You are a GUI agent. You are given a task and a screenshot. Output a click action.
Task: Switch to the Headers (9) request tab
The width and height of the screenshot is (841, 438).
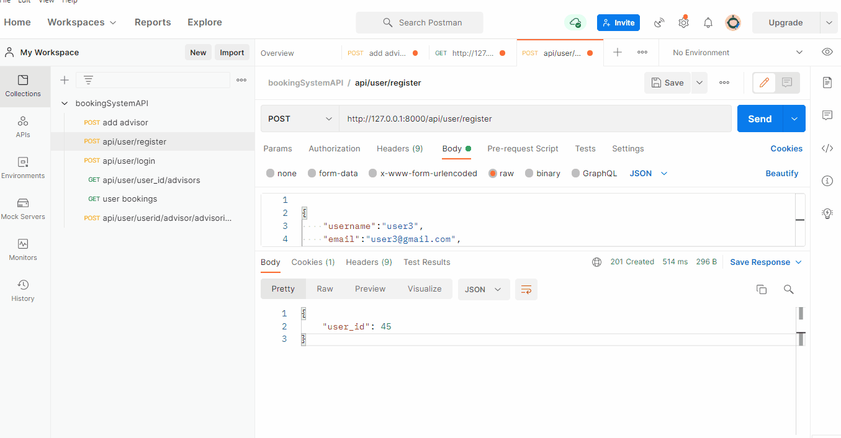point(400,149)
